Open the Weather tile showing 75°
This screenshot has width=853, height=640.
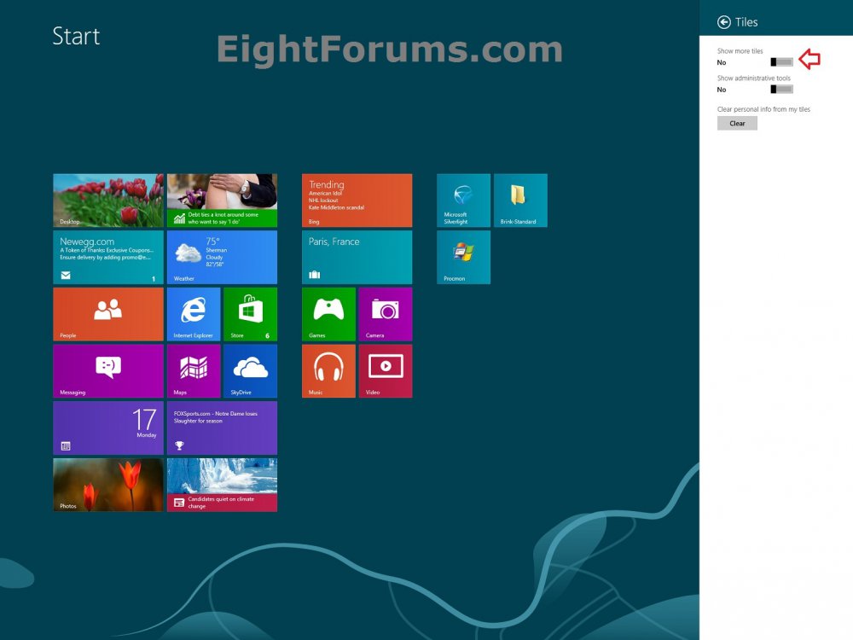pyautogui.click(x=222, y=257)
